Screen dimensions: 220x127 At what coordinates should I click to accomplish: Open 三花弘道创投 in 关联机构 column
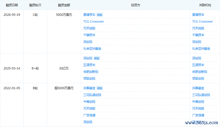point(201,95)
